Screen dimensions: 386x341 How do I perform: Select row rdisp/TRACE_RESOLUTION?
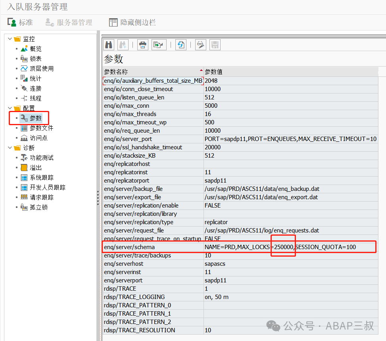point(240,330)
